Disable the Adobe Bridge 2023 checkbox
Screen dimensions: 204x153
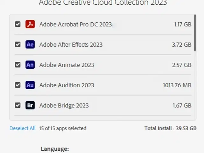coord(18,105)
